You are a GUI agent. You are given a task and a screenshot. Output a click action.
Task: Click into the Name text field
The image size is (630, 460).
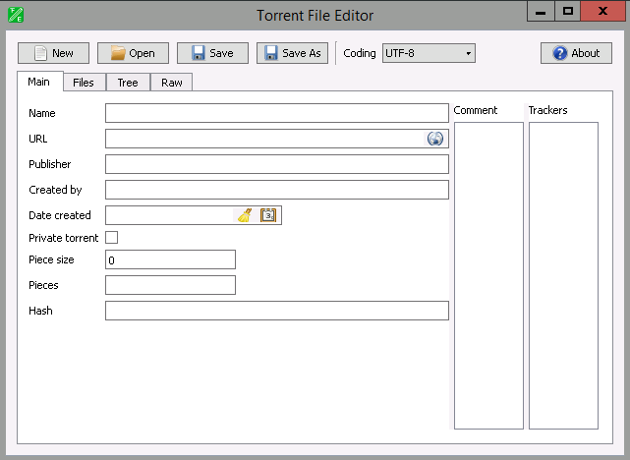tap(275, 113)
